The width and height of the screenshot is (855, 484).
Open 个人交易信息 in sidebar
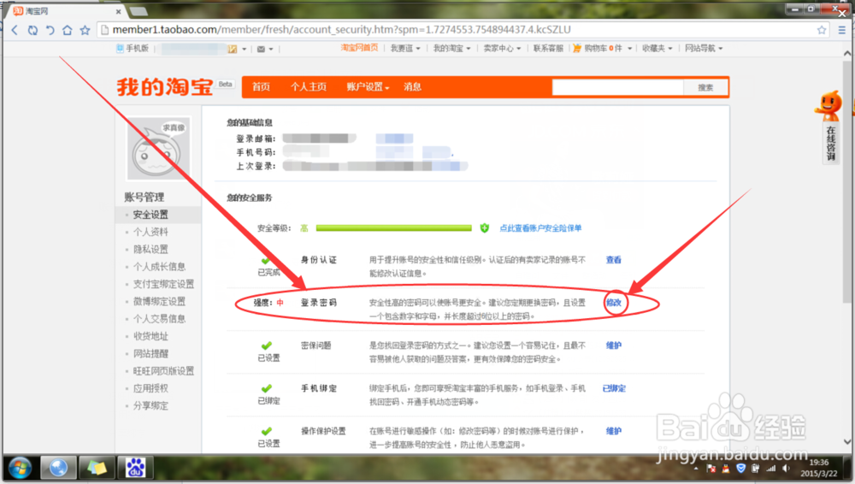coord(159,319)
